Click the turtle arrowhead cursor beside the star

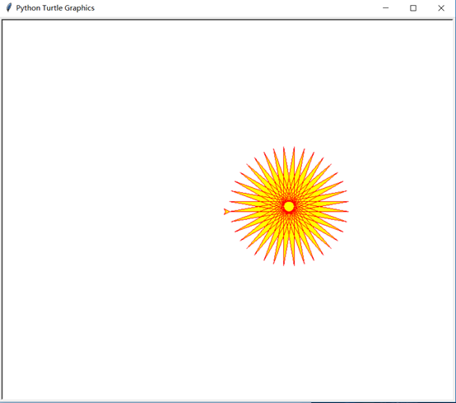[226, 212]
